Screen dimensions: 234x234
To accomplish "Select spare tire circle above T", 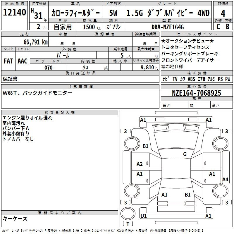I will coord(128,214).
